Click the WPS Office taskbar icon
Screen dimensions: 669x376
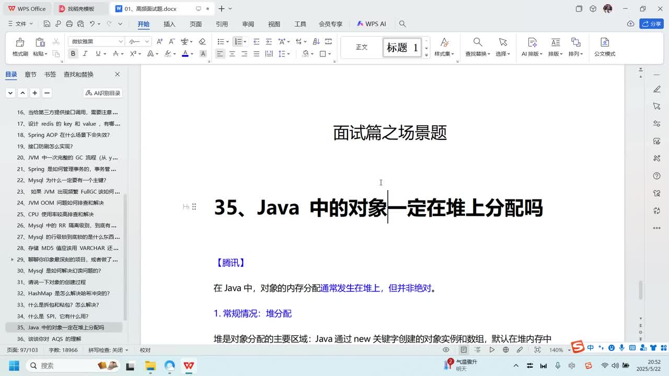pos(189,366)
